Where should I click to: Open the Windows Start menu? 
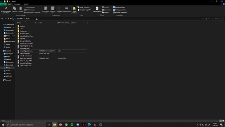click(x=3, y=125)
